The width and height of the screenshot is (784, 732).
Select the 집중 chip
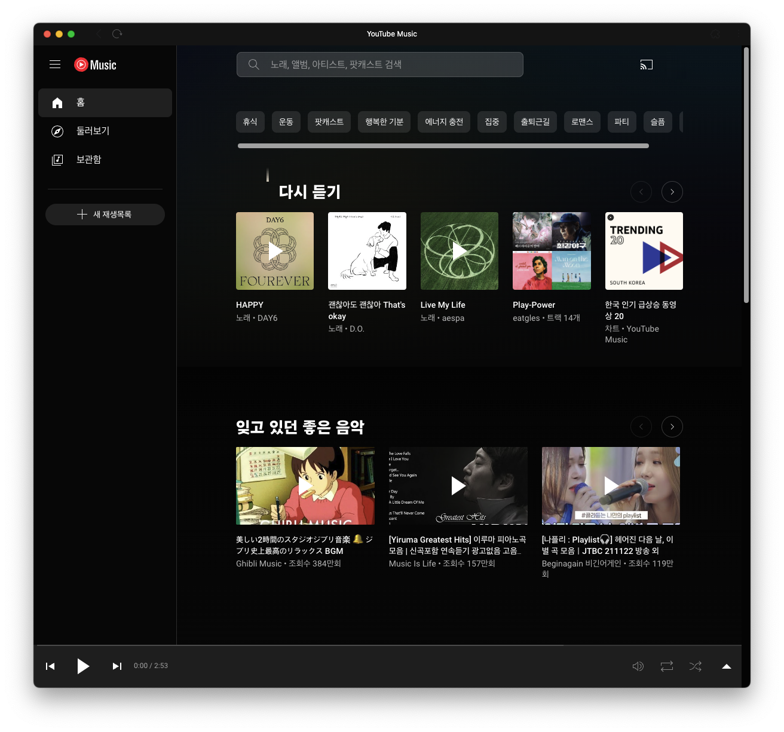point(492,122)
